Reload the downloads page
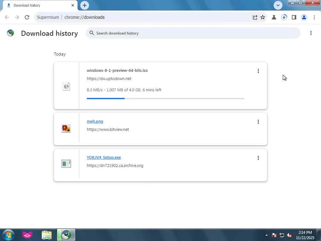Screen dimensions: 321x241 click(27, 17)
